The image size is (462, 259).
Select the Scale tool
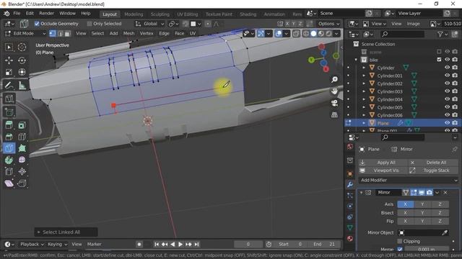tap(9, 72)
